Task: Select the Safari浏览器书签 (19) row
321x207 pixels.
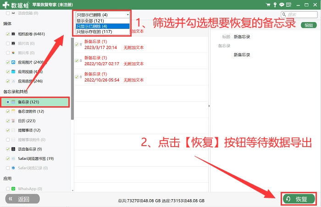Action: pyautogui.click(x=35, y=158)
